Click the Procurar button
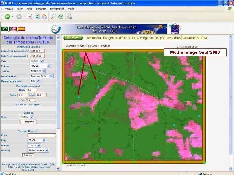Screen dimensions: 234x175 point(28,155)
